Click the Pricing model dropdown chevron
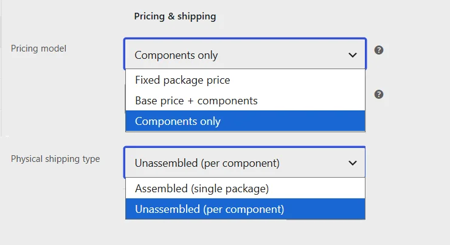This screenshot has height=245, width=450. (x=353, y=55)
